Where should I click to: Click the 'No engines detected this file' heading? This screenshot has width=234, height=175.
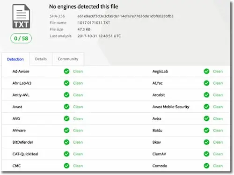pos(84,7)
